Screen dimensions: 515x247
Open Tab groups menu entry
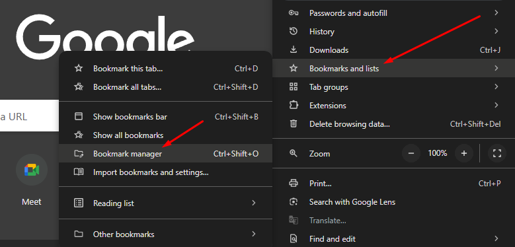pos(394,87)
